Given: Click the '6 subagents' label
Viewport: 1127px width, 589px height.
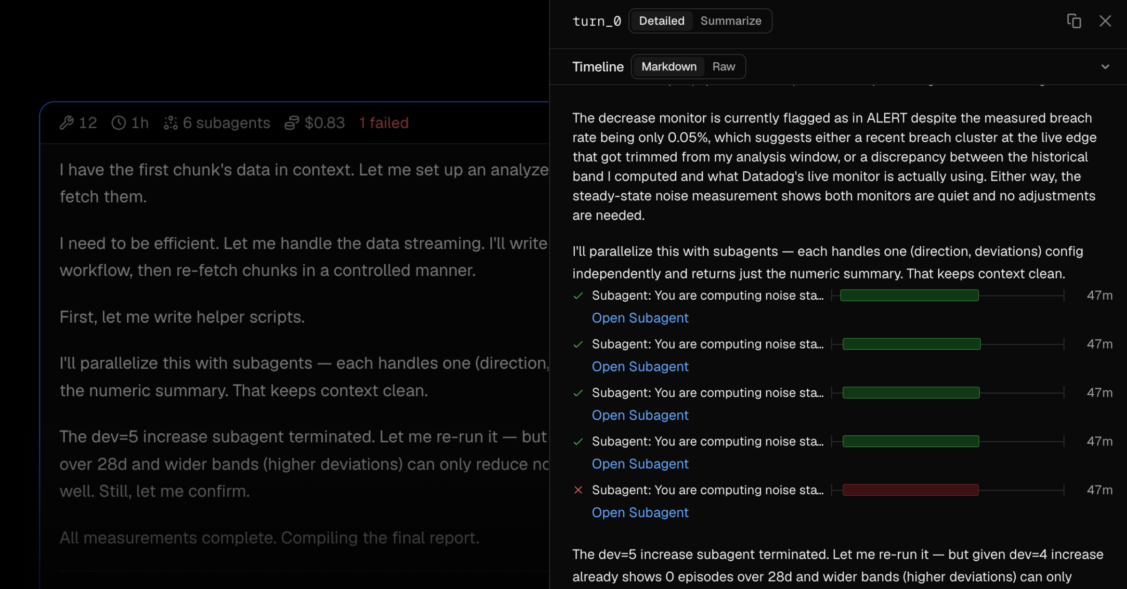Looking at the screenshot, I should pos(226,123).
